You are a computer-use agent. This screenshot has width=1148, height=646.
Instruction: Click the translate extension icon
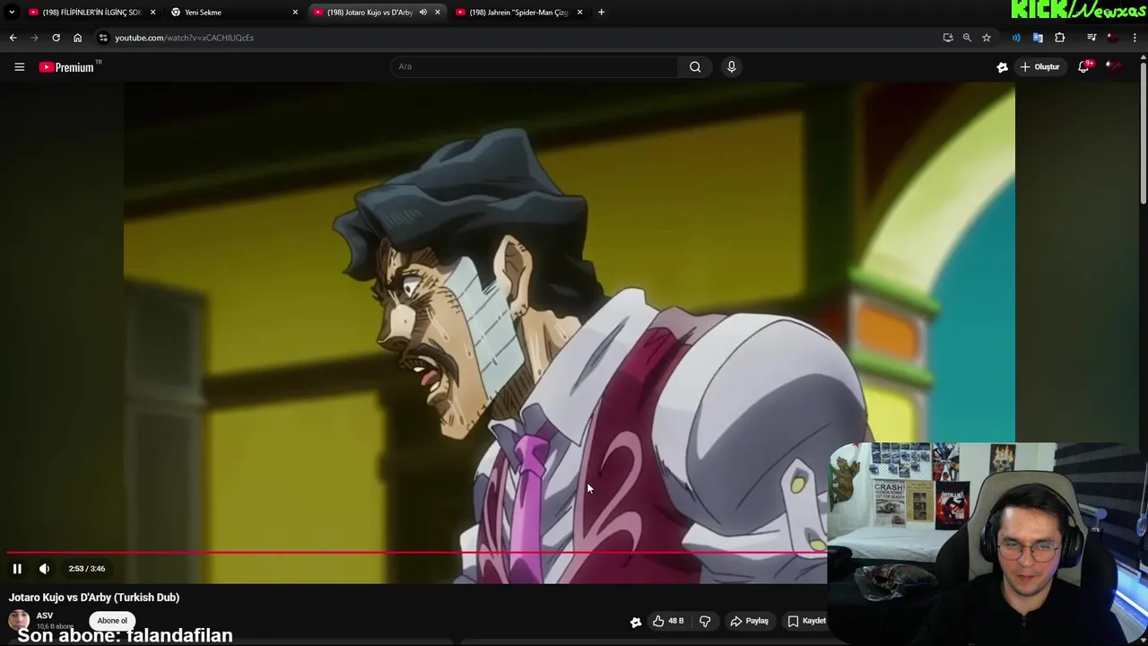(1038, 38)
